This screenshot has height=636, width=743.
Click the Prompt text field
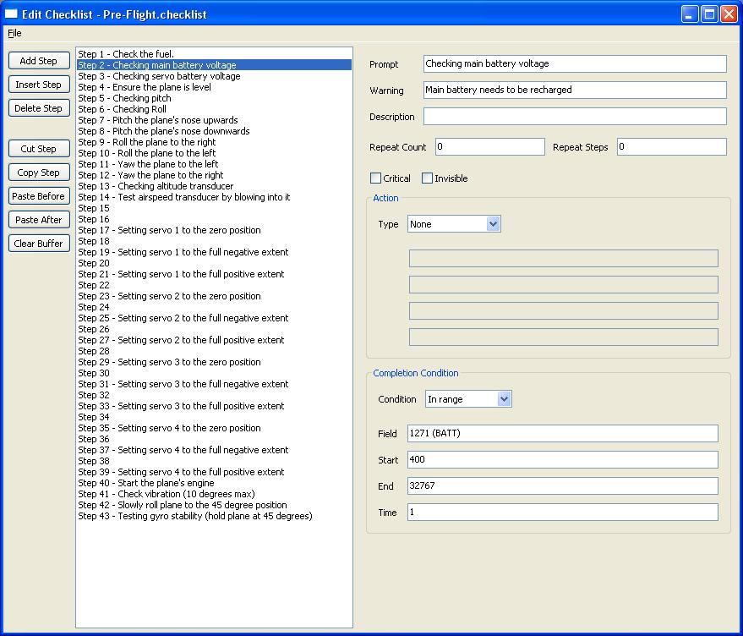575,63
